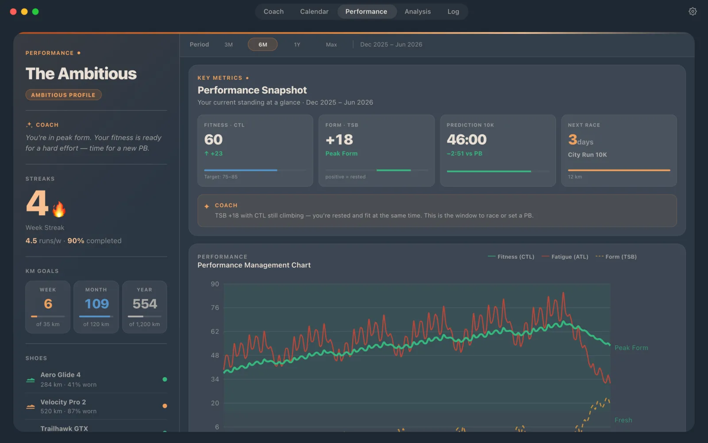
Task: Click the "Fresh" chart annotation
Action: [x=623, y=420]
